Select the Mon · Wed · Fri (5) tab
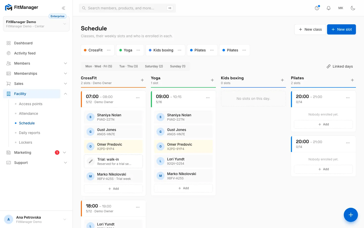This screenshot has width=364, height=228. click(x=99, y=66)
